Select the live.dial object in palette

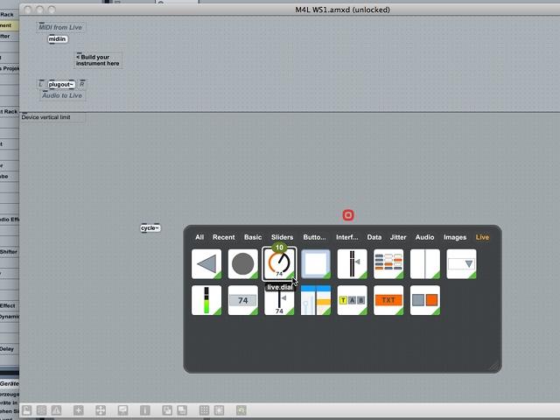point(279,264)
